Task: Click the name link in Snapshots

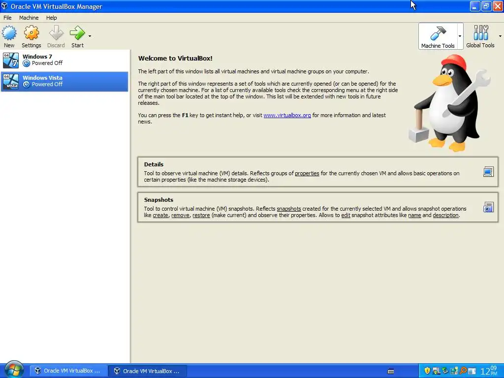Action: click(x=414, y=216)
